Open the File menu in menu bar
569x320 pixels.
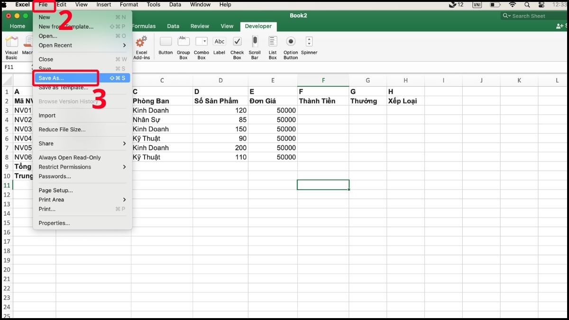click(x=43, y=5)
